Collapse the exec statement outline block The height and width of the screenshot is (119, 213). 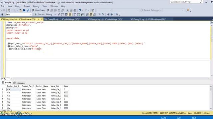(5, 22)
